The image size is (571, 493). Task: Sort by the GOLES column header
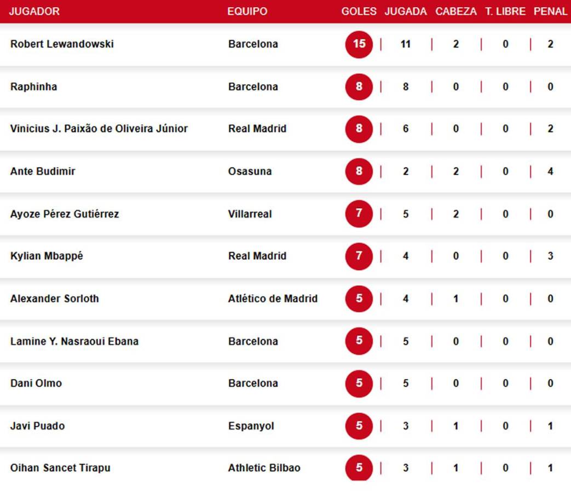pyautogui.click(x=359, y=12)
